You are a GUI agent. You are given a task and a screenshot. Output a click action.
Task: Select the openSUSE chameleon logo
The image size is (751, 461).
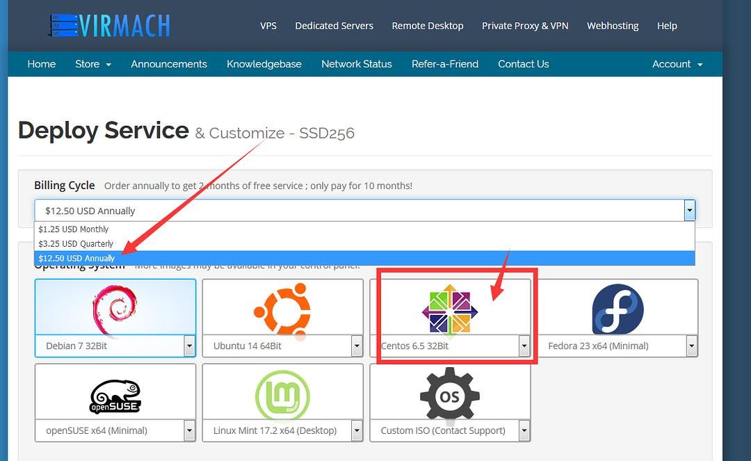115,396
